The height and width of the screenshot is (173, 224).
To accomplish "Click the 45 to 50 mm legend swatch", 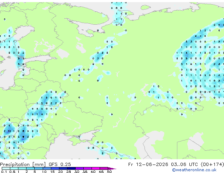I will pyautogui.click(x=104, y=168).
